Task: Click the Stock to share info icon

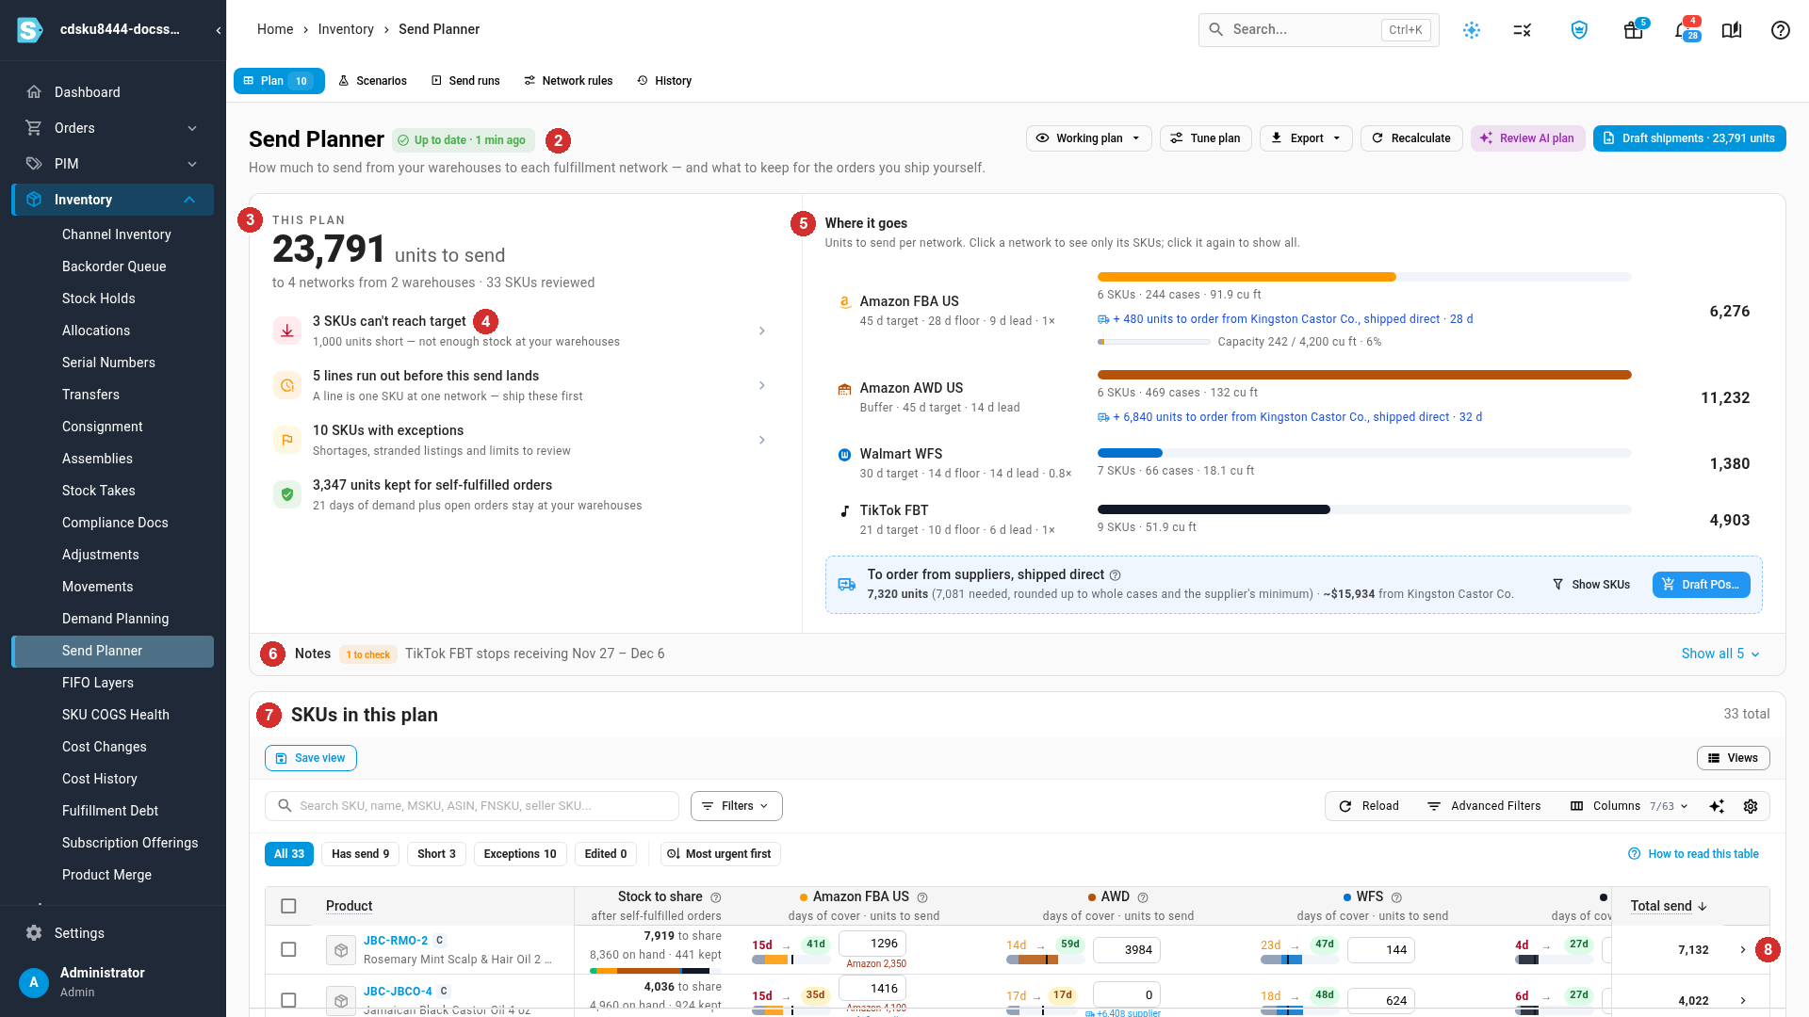Action: tap(716, 897)
